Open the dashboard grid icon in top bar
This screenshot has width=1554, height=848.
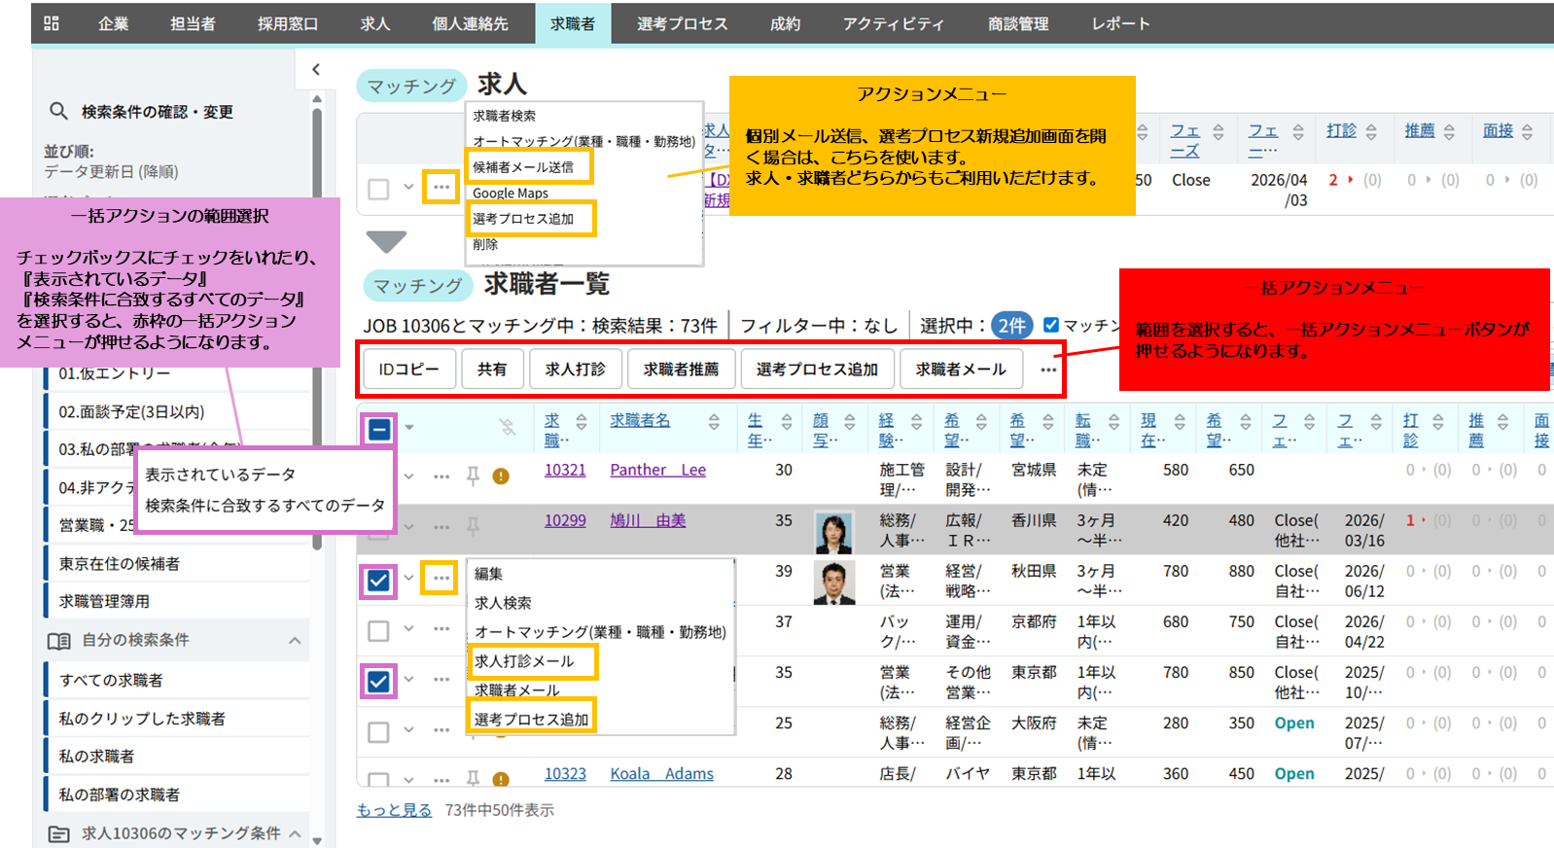point(52,23)
